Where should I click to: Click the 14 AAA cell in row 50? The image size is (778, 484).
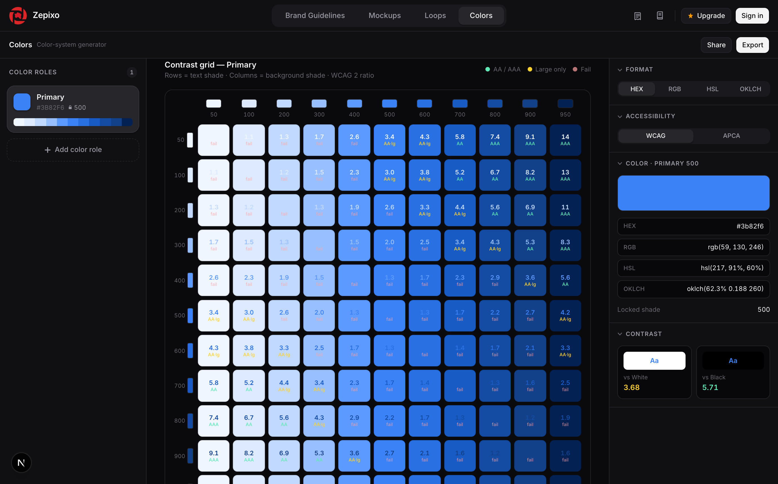(x=565, y=140)
